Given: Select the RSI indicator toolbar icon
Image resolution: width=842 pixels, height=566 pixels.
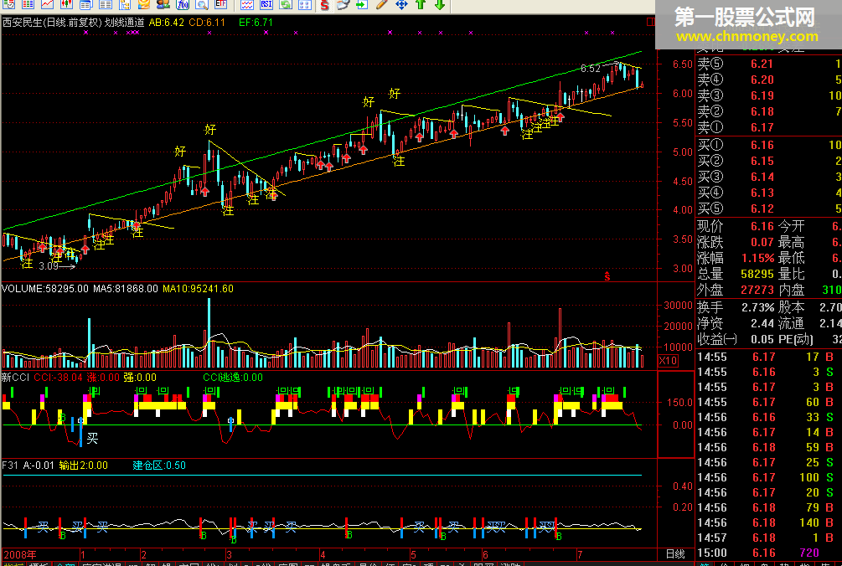Looking at the screenshot, I should [x=266, y=5].
